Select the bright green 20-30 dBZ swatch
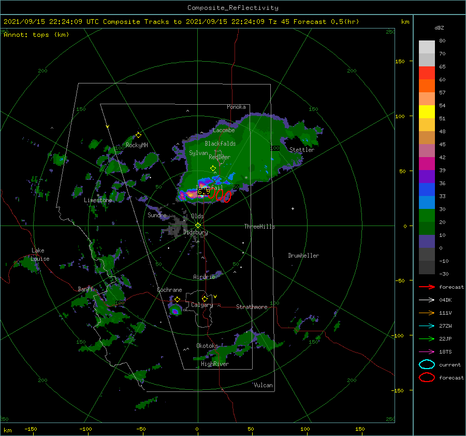 [x=427, y=216]
